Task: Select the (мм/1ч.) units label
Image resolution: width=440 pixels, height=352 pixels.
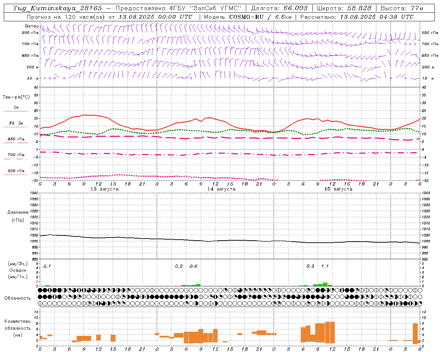Action: [x=18, y=277]
